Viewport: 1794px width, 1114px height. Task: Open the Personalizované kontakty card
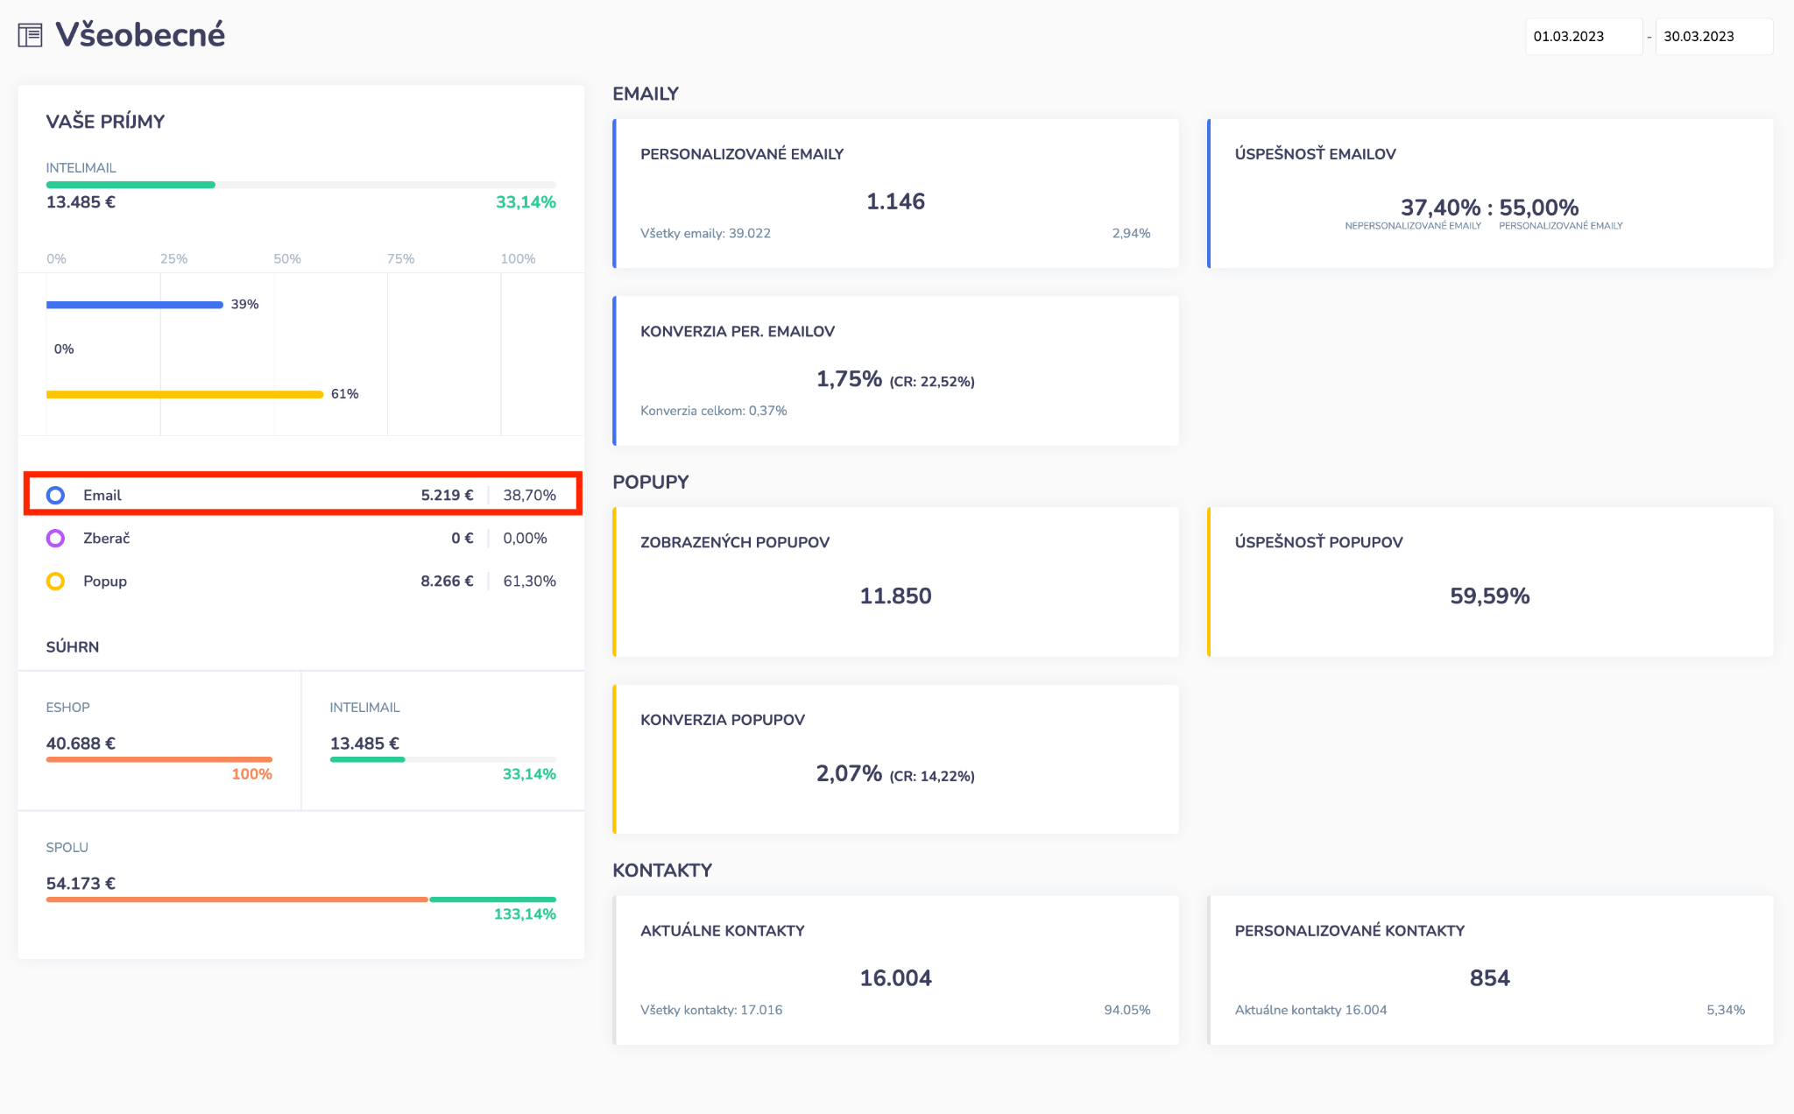pos(1489,969)
